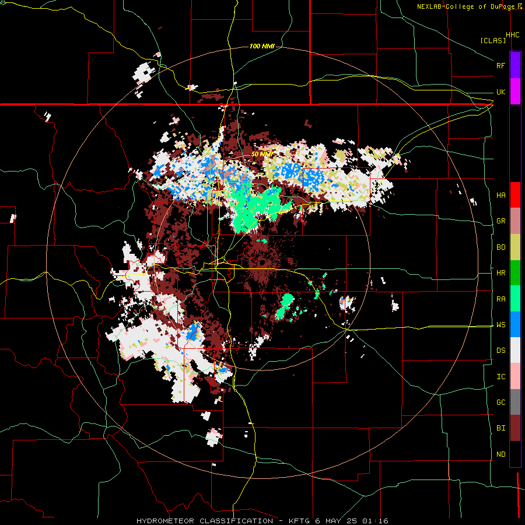Select the 'BD' legend label
This screenshot has width=525, height=525.
[x=501, y=247]
